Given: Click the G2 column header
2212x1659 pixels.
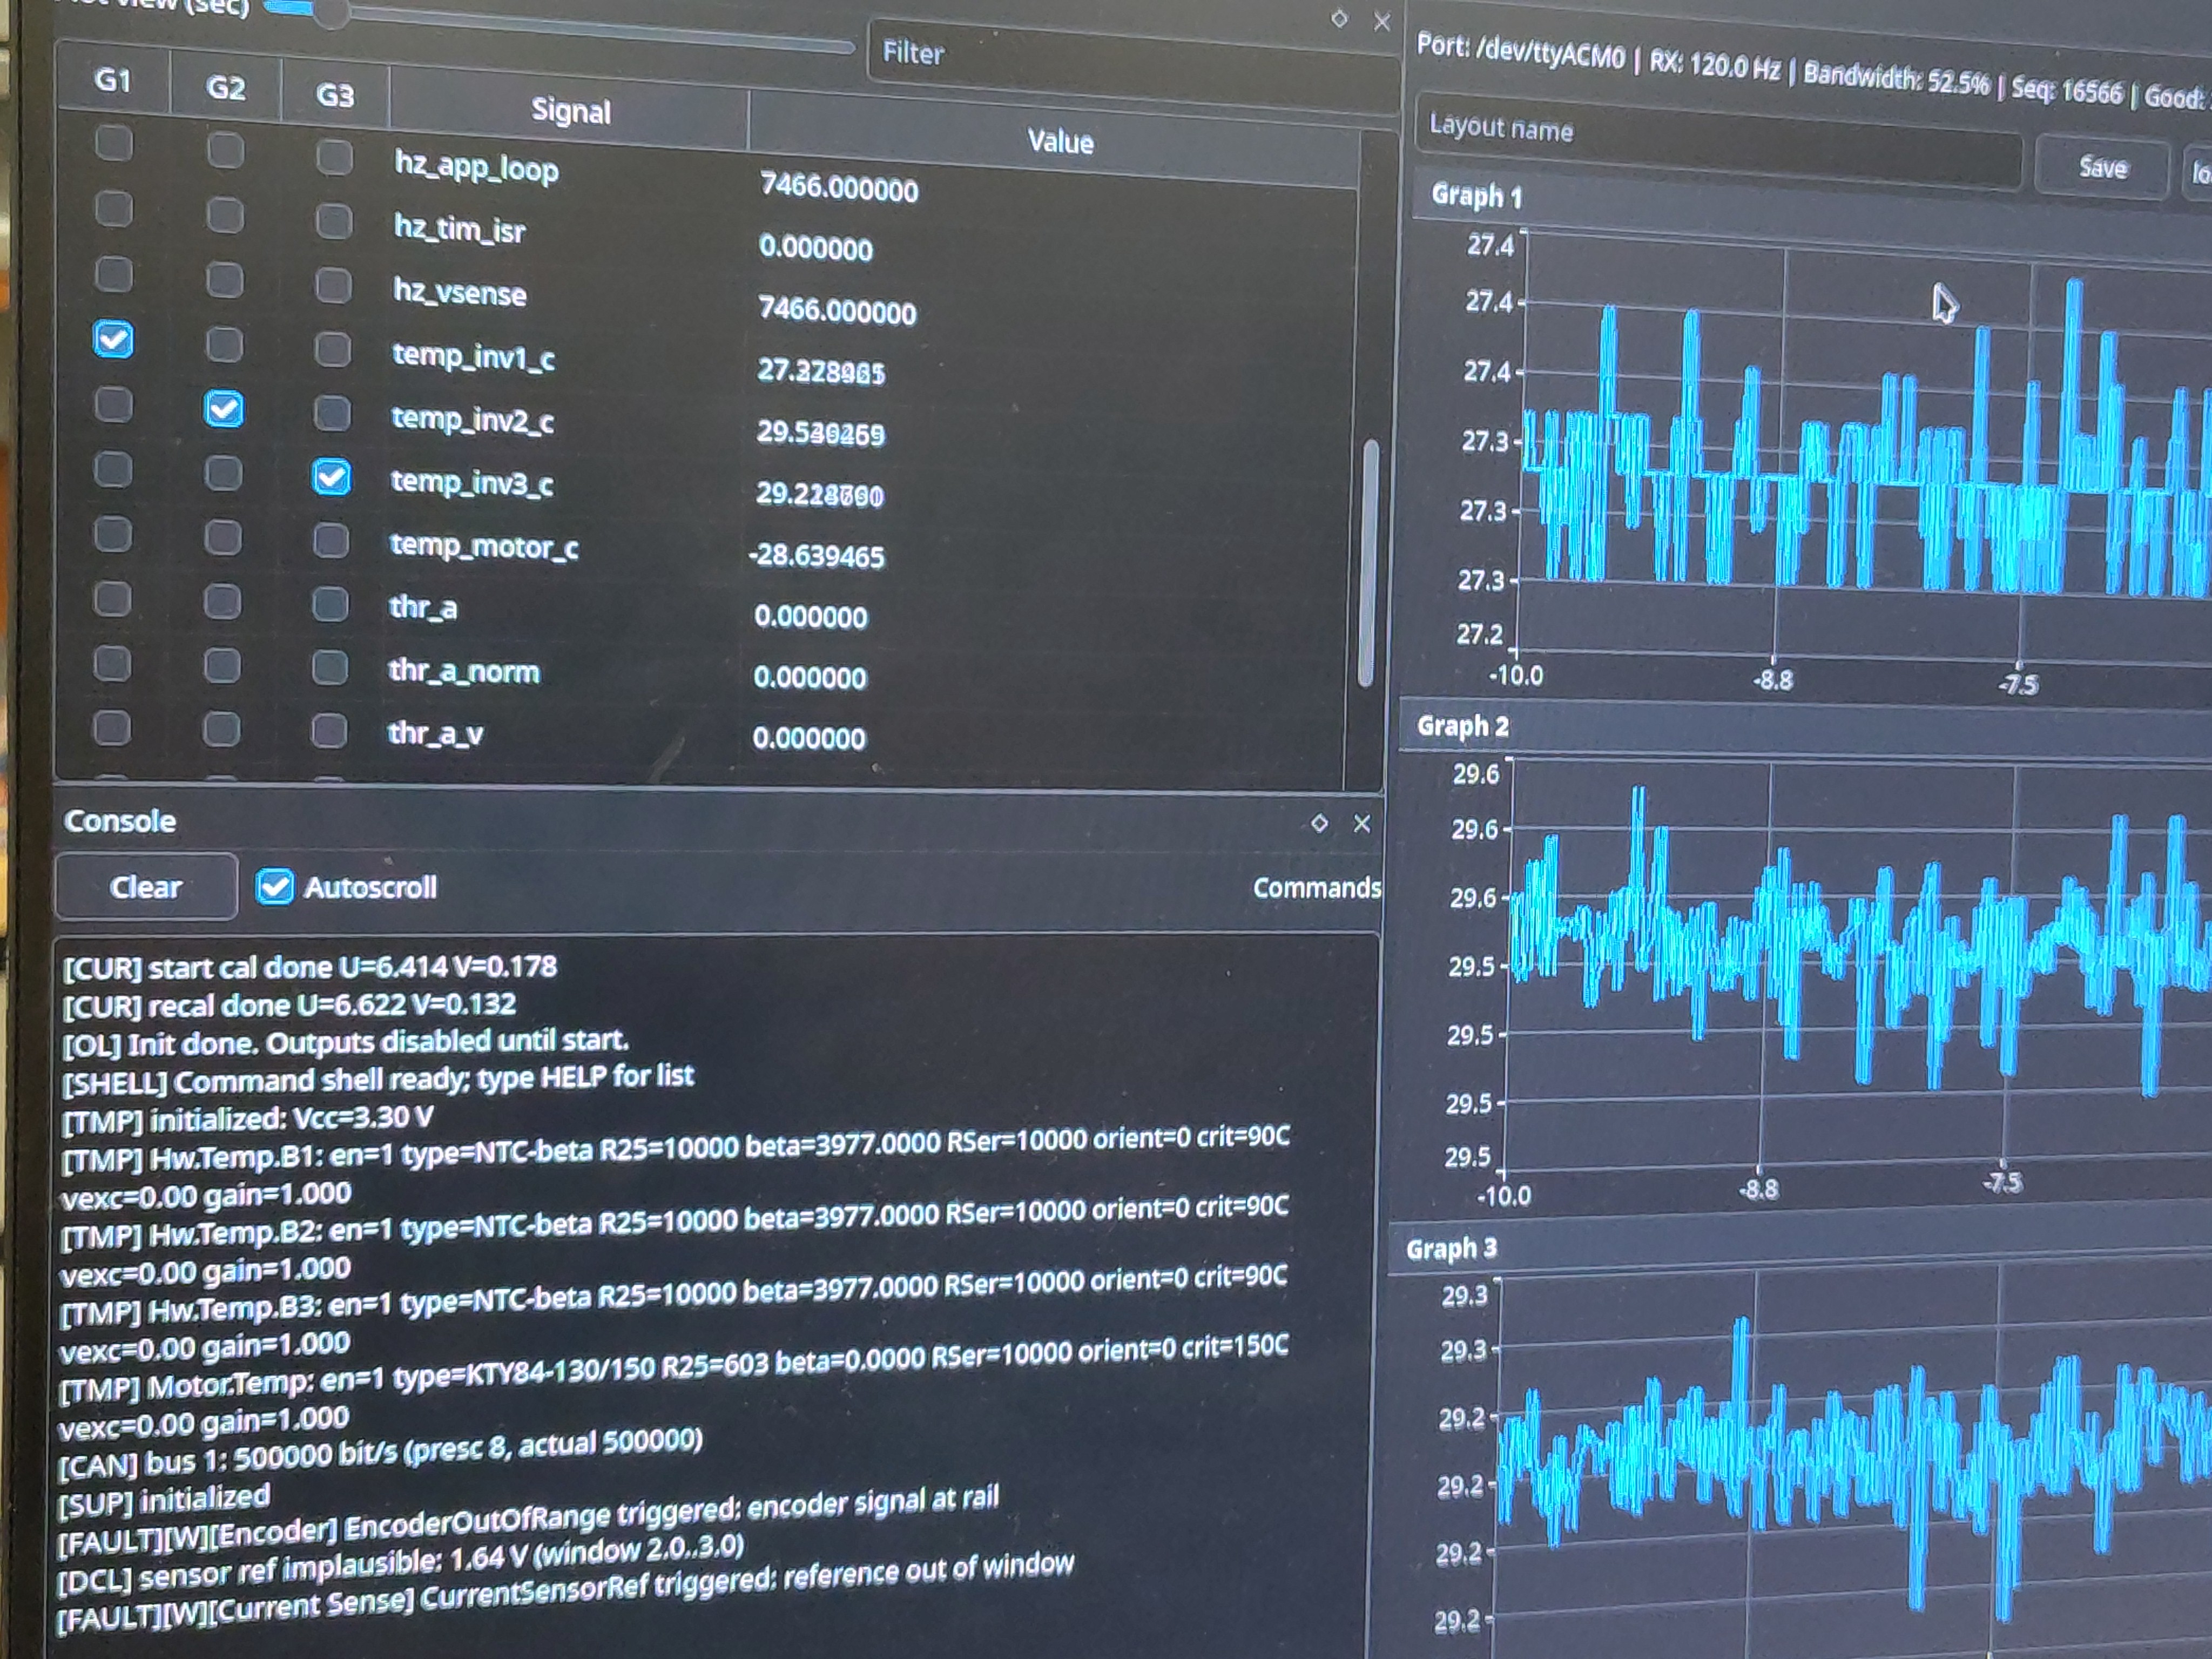Looking at the screenshot, I should 225,88.
